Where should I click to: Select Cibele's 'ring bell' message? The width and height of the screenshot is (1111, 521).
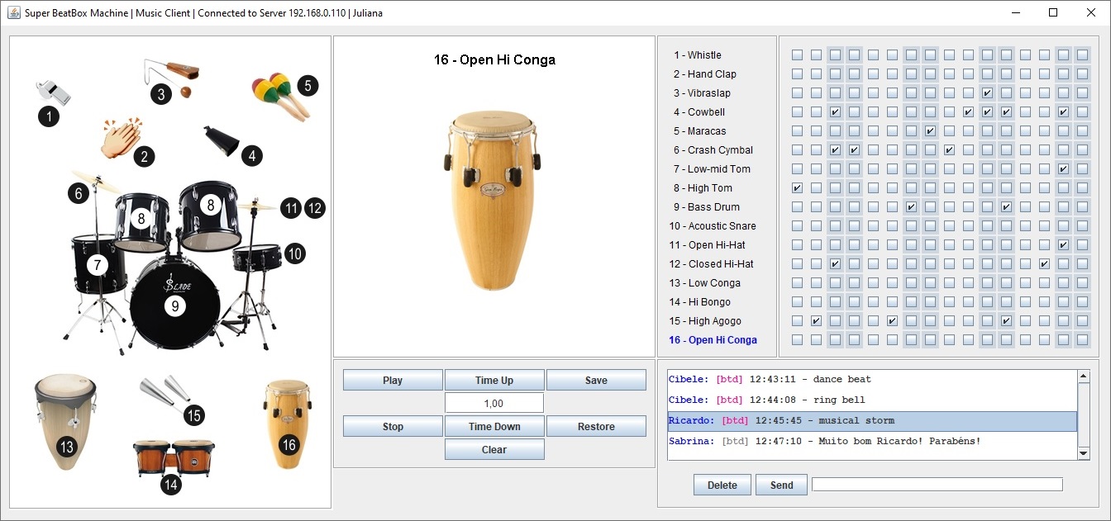[872, 400]
